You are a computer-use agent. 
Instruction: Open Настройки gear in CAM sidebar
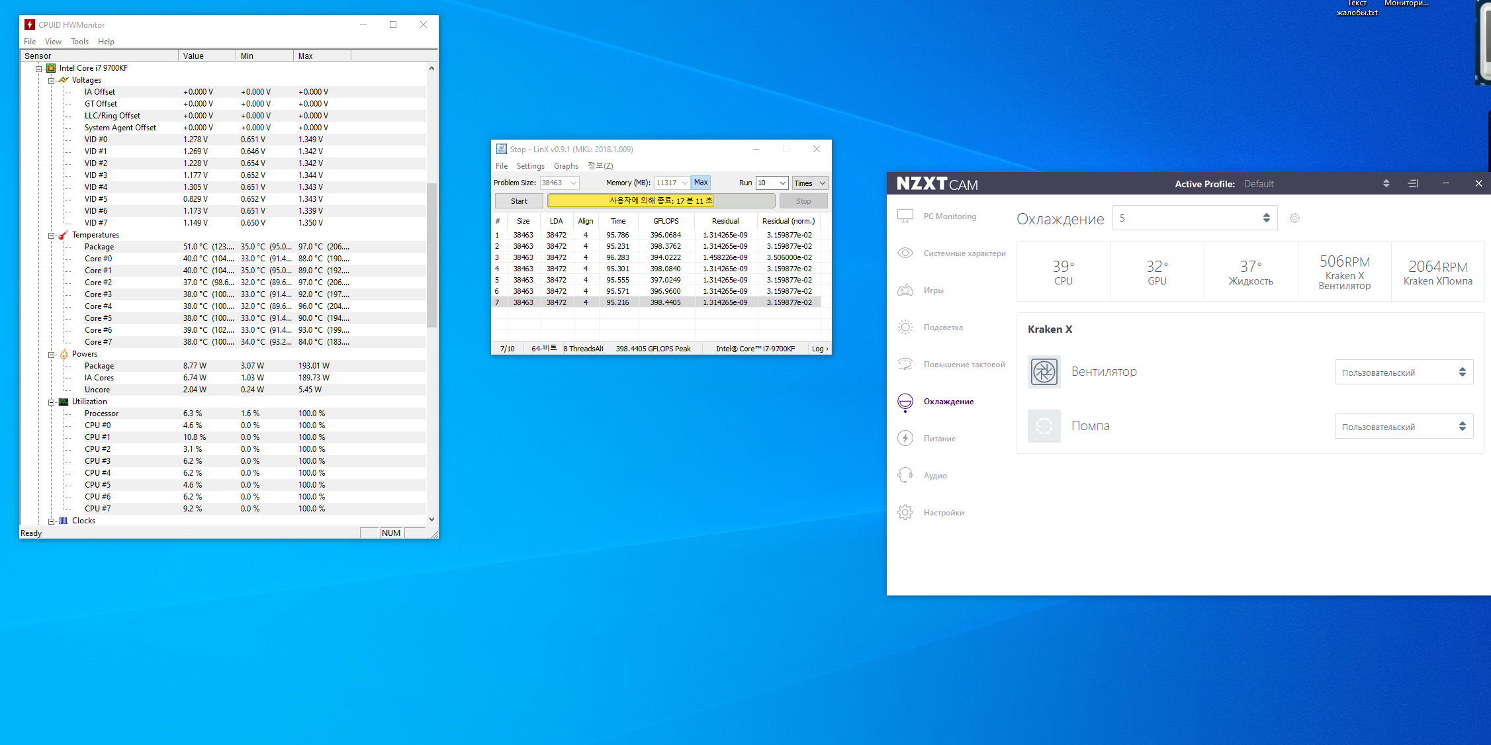click(x=905, y=513)
